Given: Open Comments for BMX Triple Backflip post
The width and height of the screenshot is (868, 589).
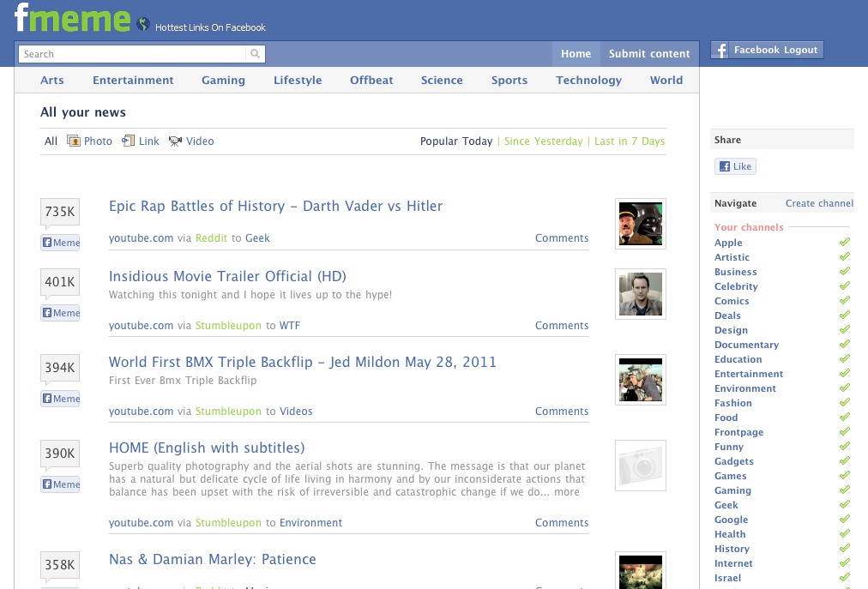Looking at the screenshot, I should click(x=562, y=412).
